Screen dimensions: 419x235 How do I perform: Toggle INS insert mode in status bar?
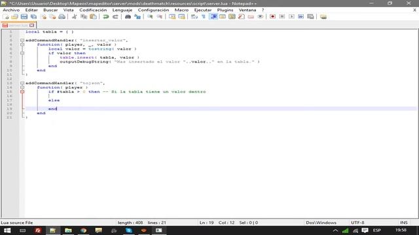click(403, 223)
